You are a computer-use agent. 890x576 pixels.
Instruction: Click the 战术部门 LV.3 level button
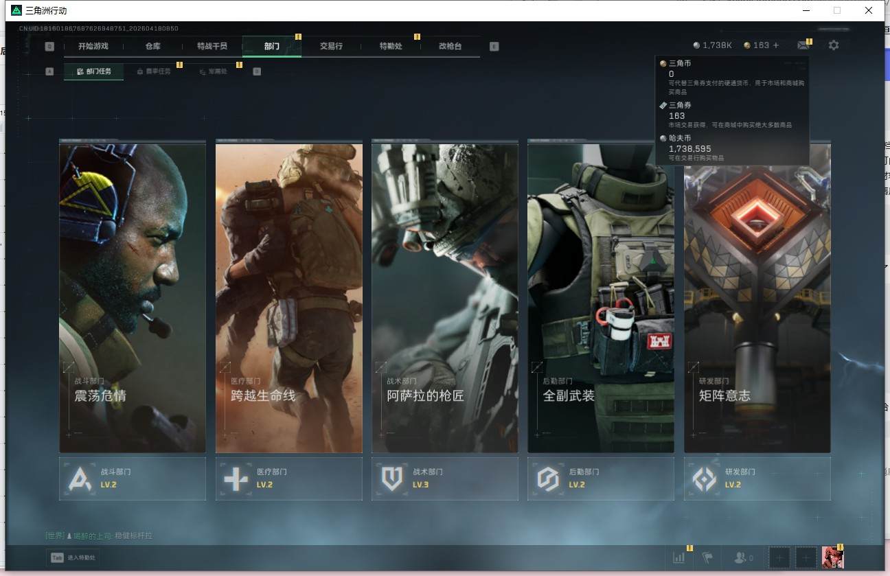pos(445,479)
